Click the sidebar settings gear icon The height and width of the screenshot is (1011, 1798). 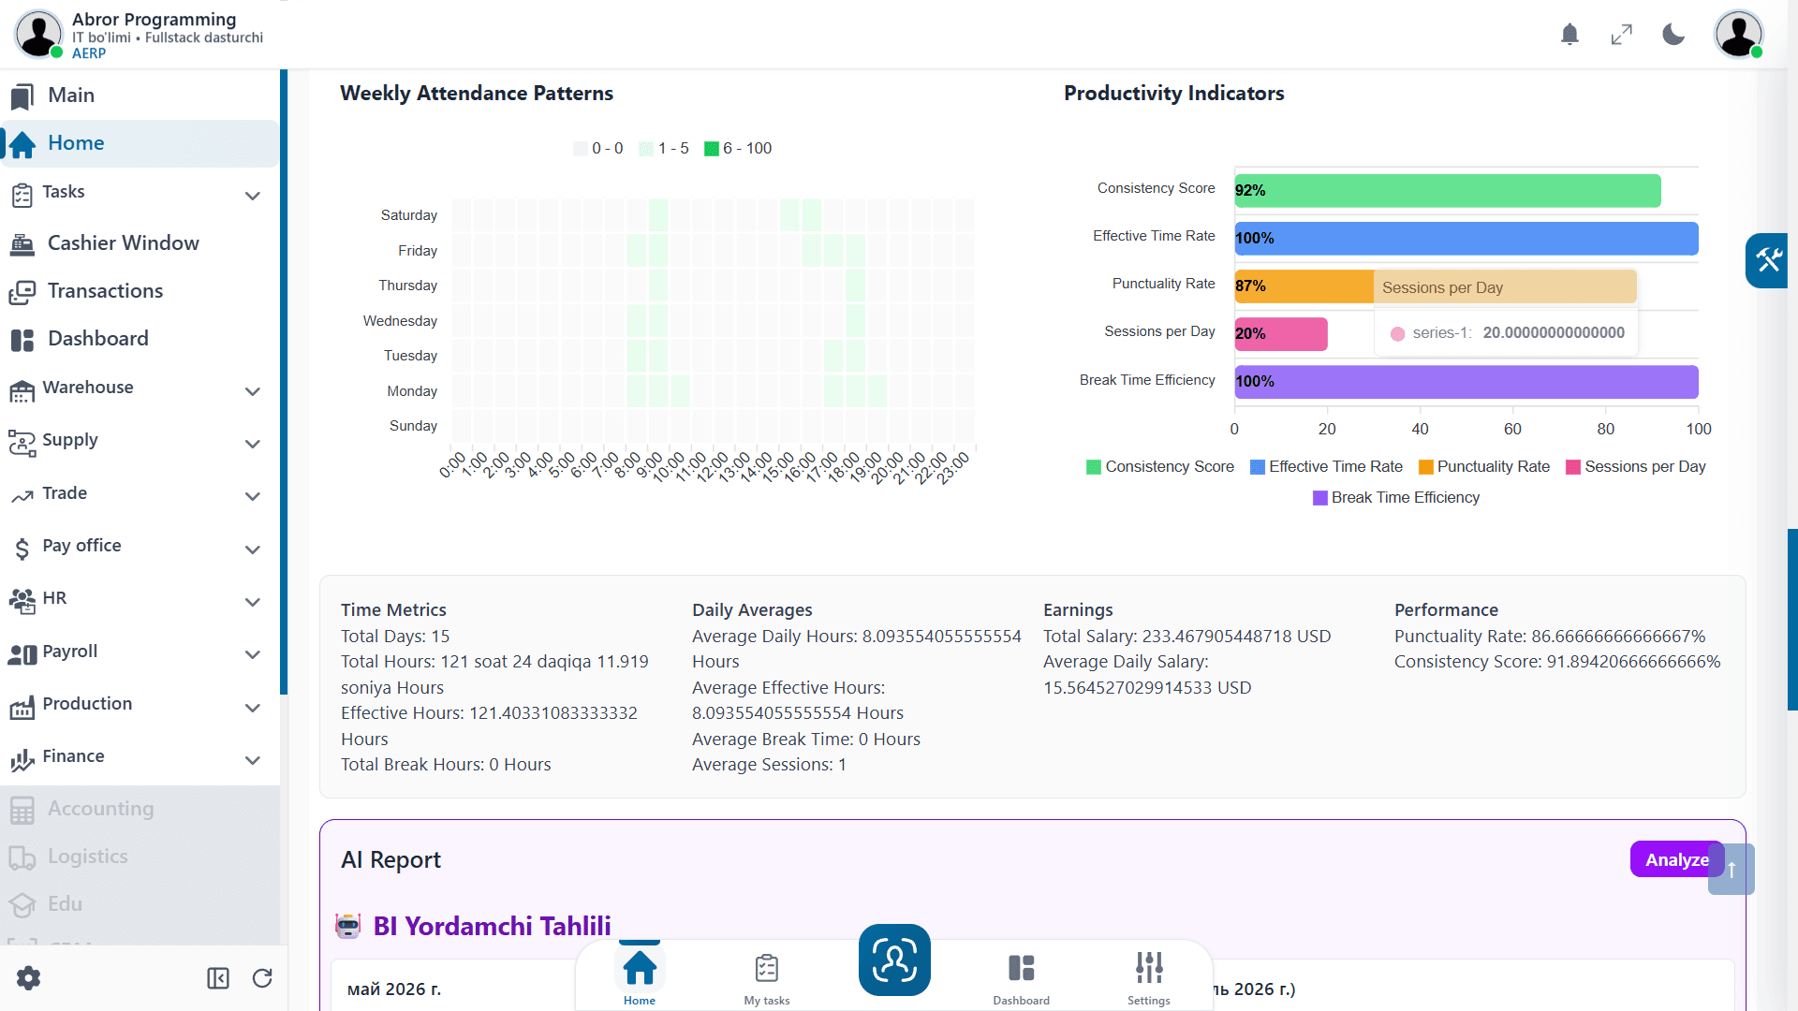point(29,978)
